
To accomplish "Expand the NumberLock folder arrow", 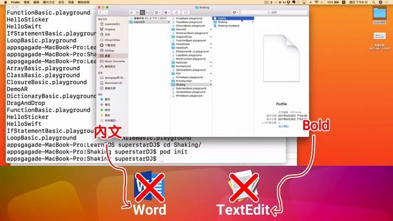I will click(x=211, y=66).
